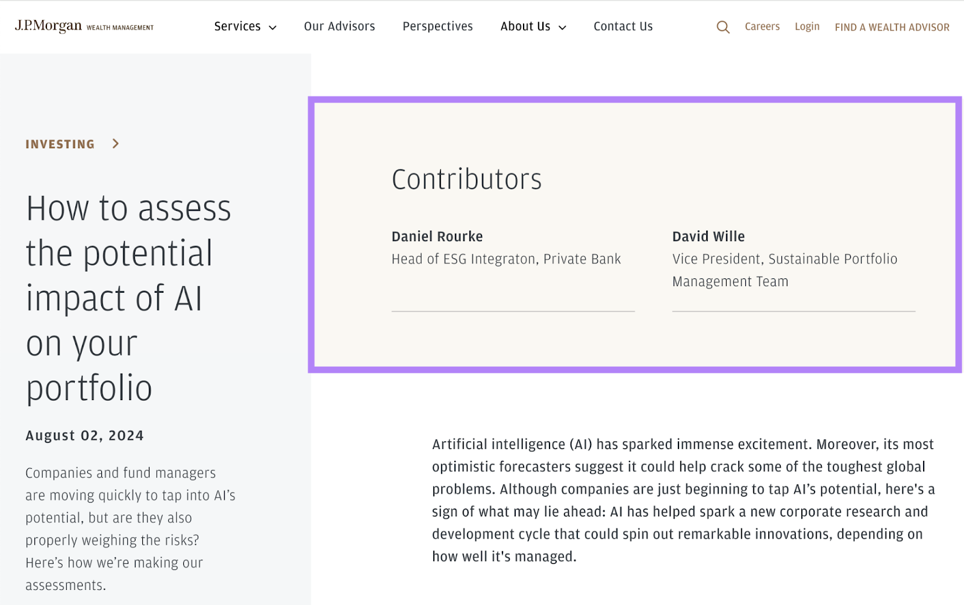Open the Perspectives section

(437, 26)
